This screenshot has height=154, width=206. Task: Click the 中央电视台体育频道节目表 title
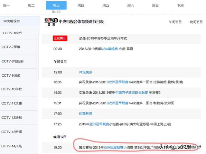81,21
